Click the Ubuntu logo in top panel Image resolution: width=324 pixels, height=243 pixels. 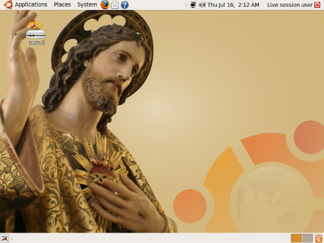click(8, 4)
